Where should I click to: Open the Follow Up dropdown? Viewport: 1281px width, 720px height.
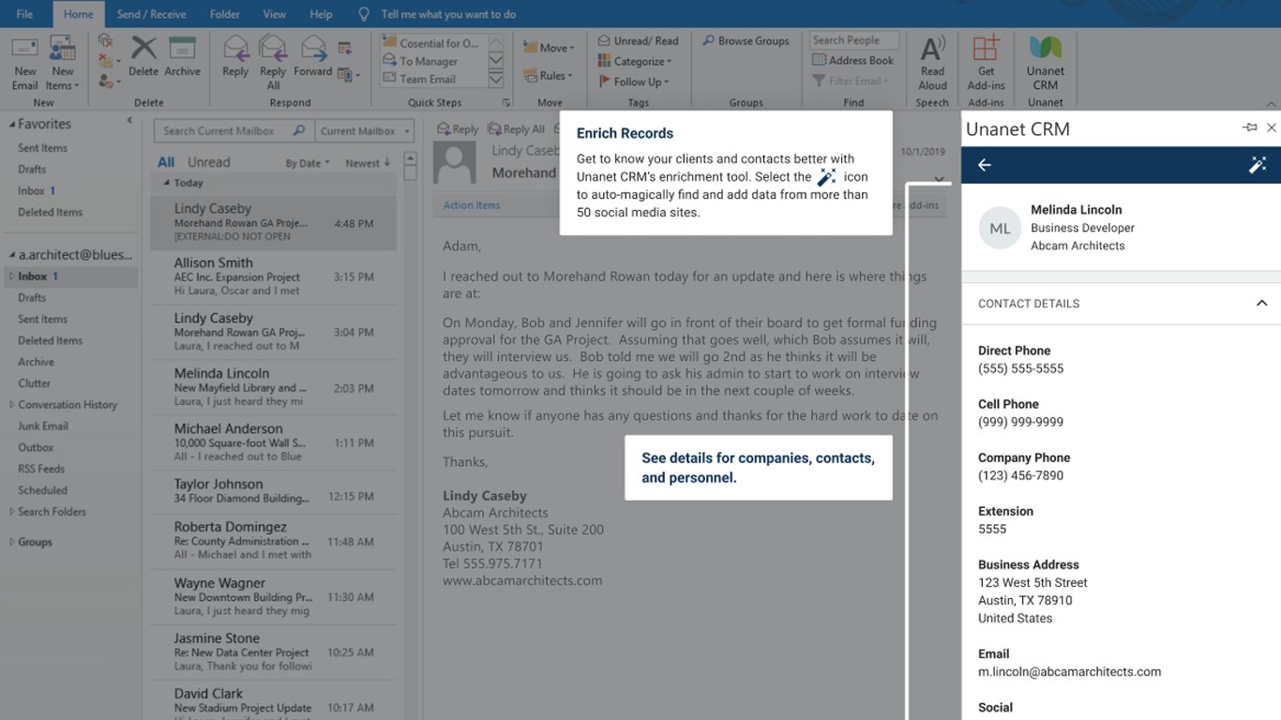[x=634, y=82]
